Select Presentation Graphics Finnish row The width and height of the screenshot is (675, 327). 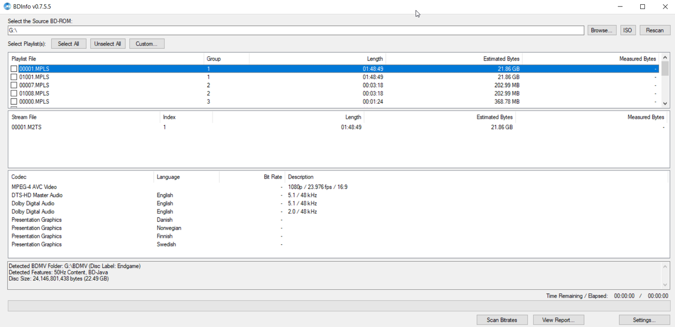pos(337,236)
